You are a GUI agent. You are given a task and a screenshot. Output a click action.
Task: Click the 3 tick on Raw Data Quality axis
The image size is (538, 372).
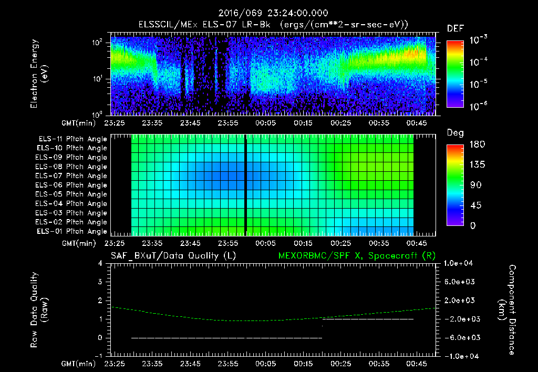(x=100, y=282)
